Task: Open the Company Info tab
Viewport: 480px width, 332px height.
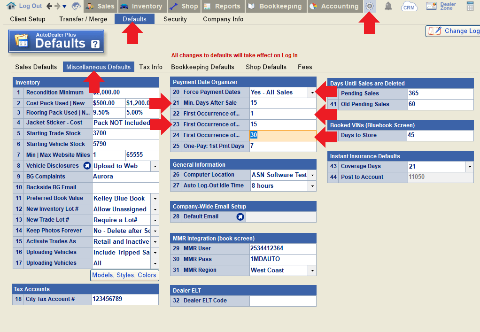Action: 223,19
